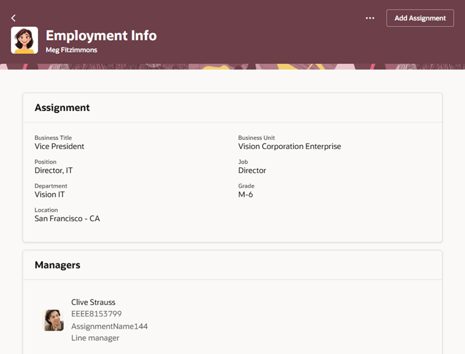Screen dimensions: 465x354
Task: Select the Department value Vision IT
Action: [50, 194]
